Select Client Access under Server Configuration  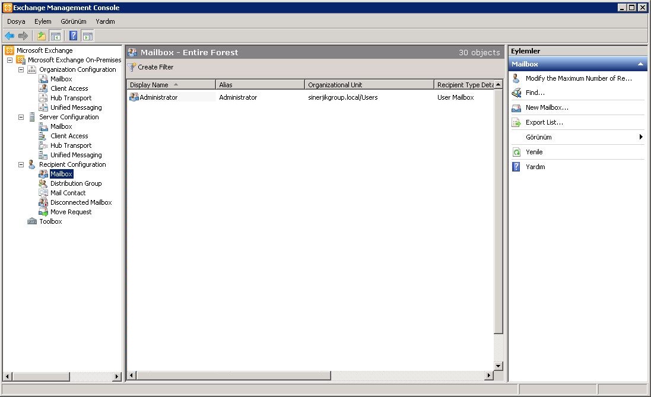click(69, 136)
